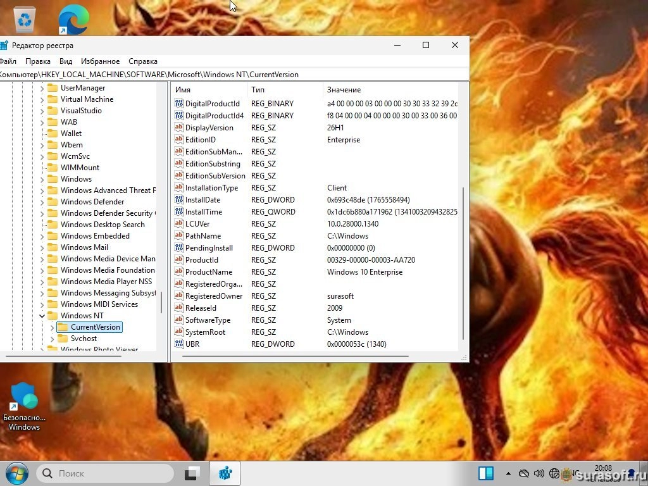Click the ProductName string value icon
The image size is (648, 486).
click(x=178, y=271)
